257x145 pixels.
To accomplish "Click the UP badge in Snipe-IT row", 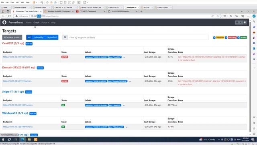I will point(63,105).
